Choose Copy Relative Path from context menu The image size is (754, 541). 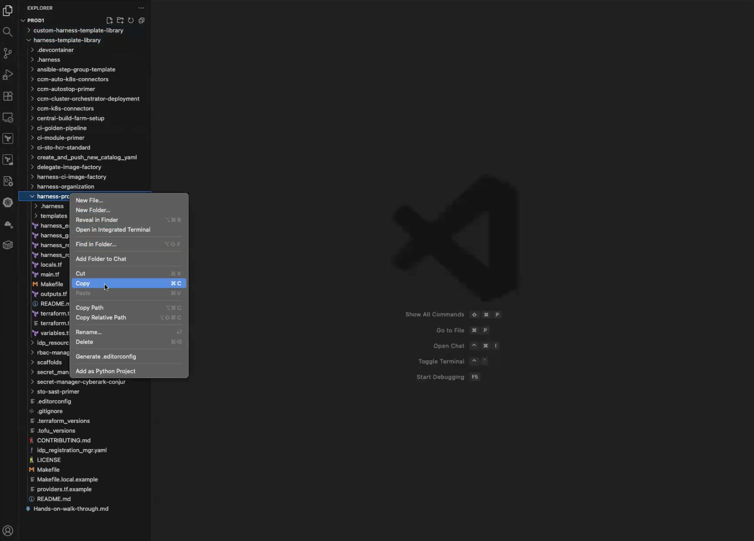101,317
